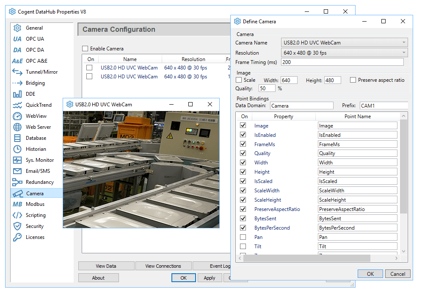Click the View Connections button
422x294 pixels.
coord(163,266)
